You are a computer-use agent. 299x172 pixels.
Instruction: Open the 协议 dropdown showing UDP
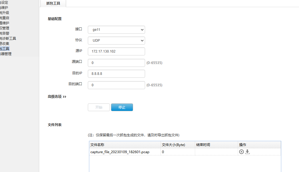(116, 41)
